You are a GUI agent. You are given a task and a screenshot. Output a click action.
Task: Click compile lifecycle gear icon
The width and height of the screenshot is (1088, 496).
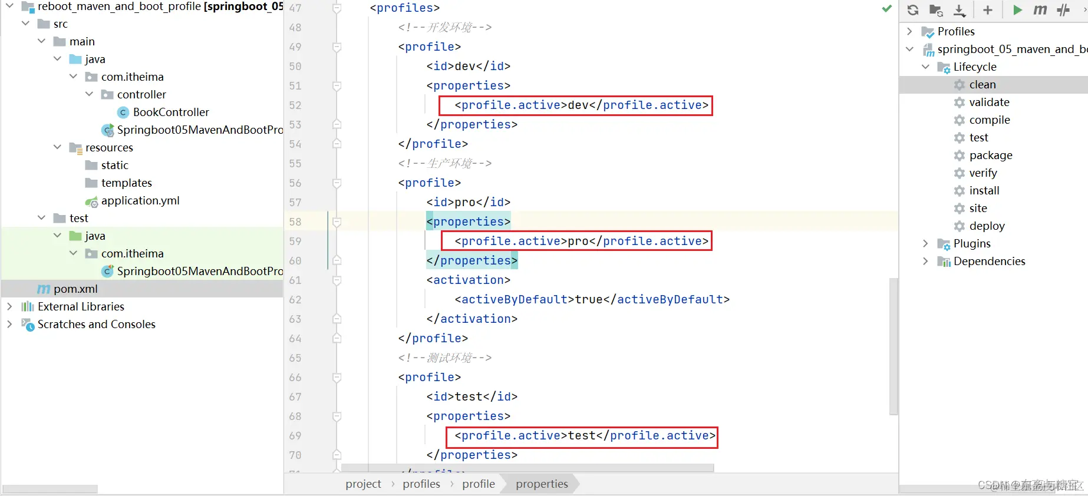(960, 120)
